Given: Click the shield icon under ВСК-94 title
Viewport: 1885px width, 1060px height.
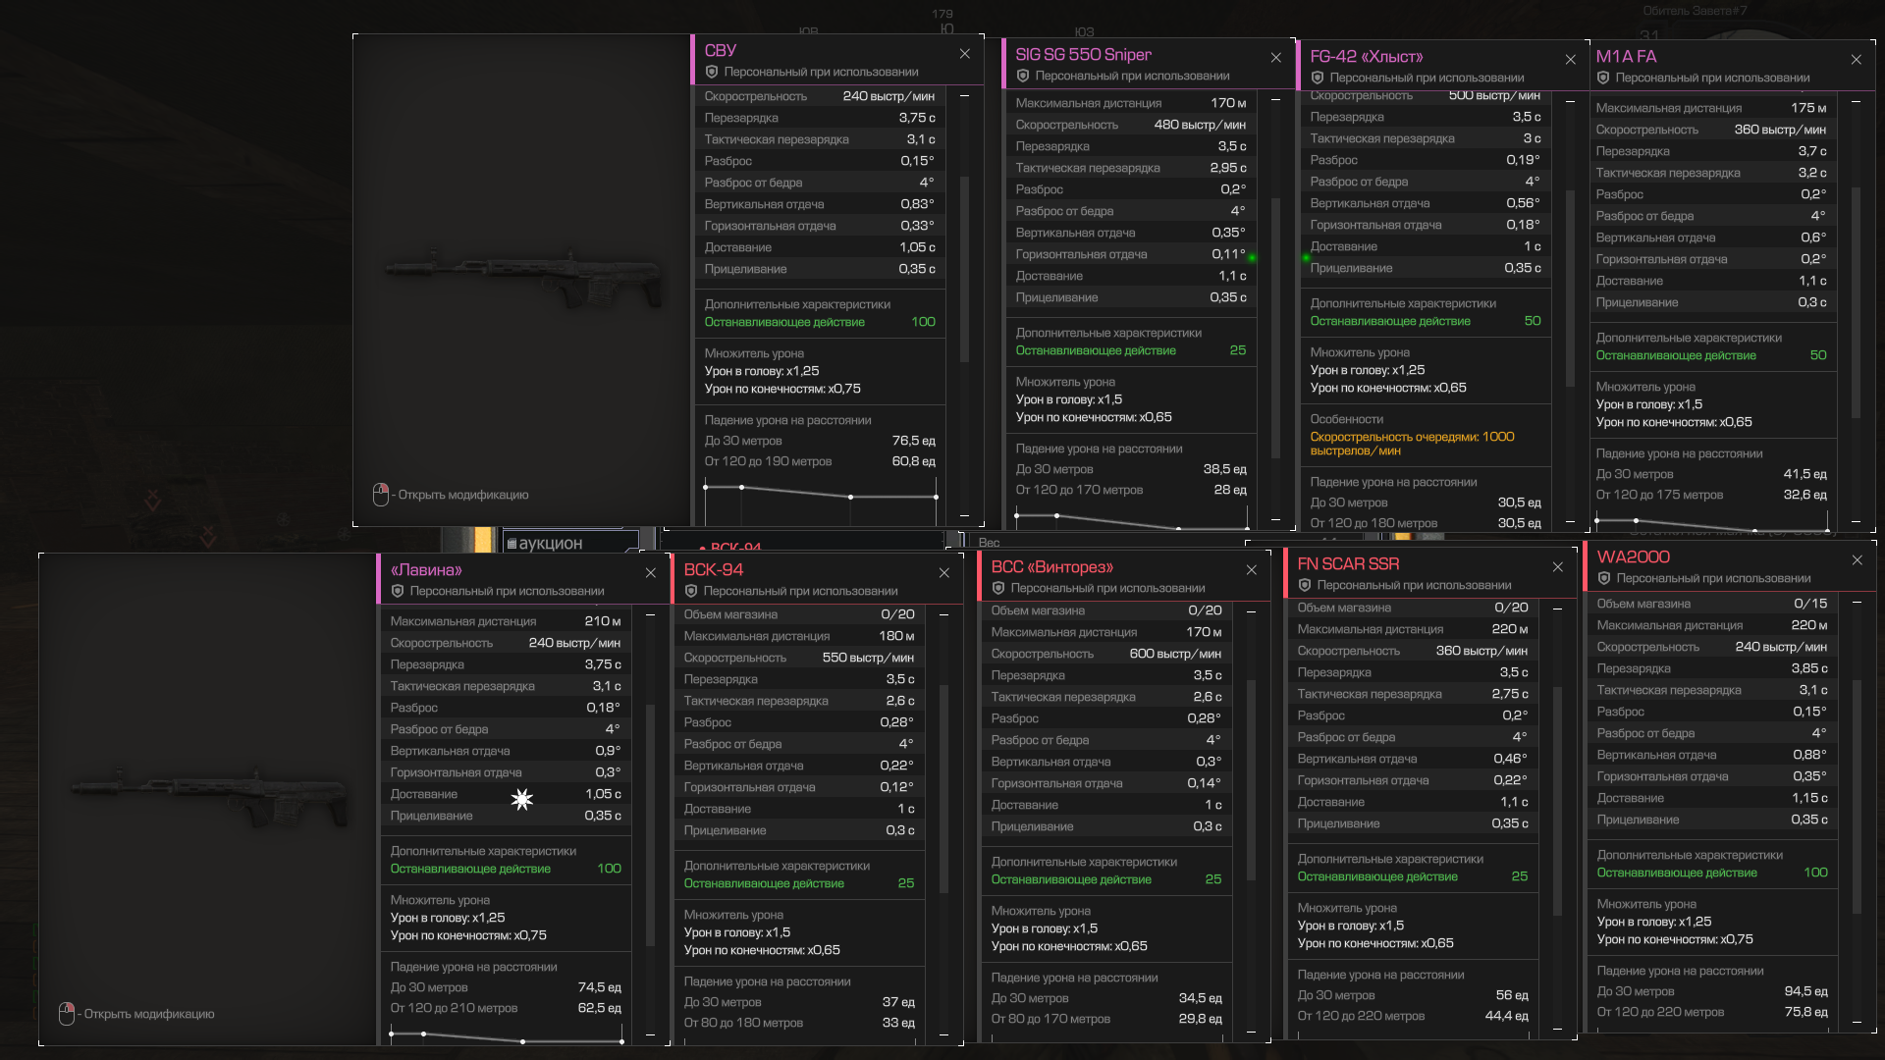Looking at the screenshot, I should (691, 591).
